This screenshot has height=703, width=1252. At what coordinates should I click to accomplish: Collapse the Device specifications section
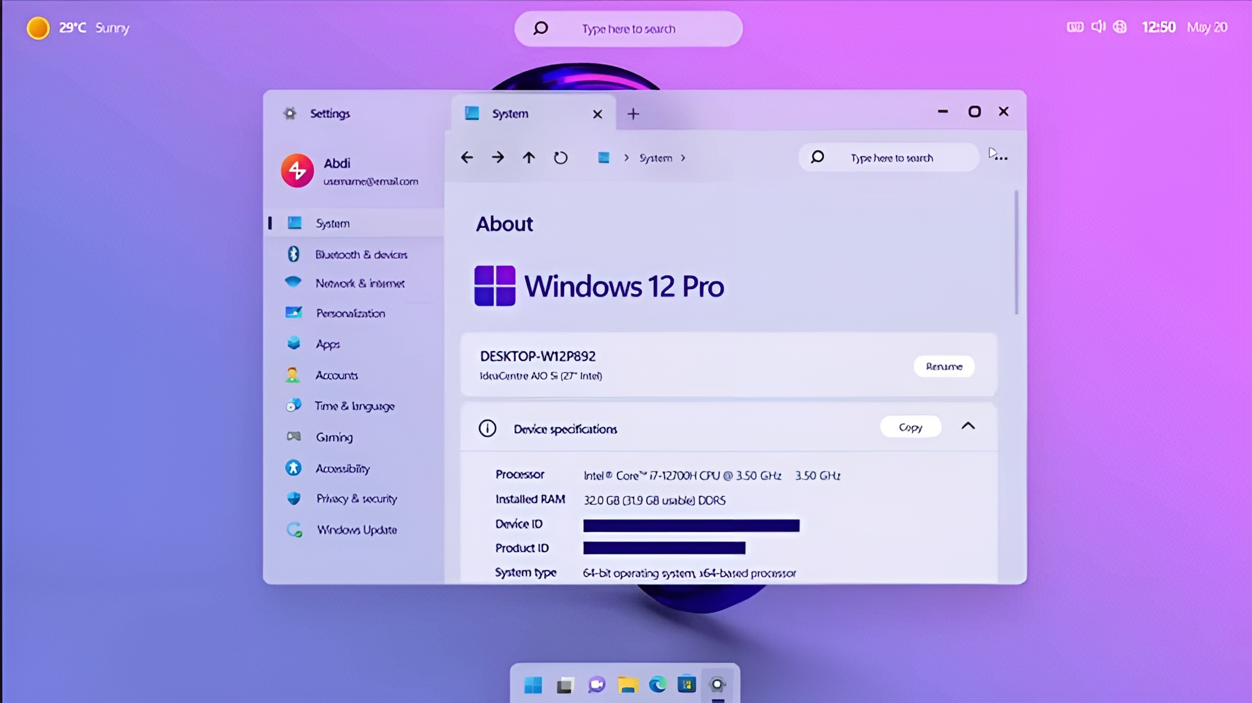[968, 425]
